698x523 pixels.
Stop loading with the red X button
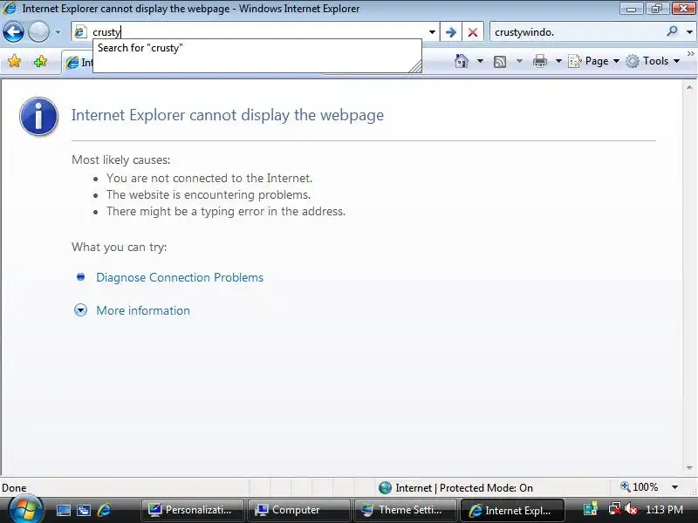tap(473, 32)
